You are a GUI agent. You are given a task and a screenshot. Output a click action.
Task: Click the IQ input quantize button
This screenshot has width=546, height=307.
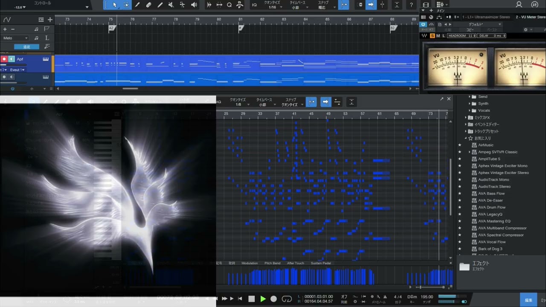pyautogui.click(x=254, y=5)
